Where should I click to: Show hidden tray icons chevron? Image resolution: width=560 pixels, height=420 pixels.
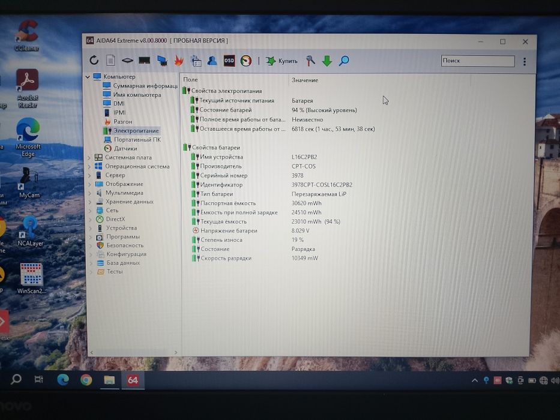(475, 381)
